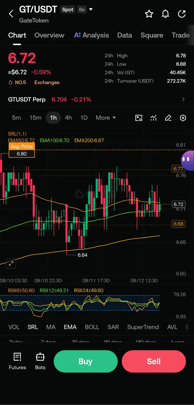Open chart settings hexagon icon

click(x=183, y=118)
